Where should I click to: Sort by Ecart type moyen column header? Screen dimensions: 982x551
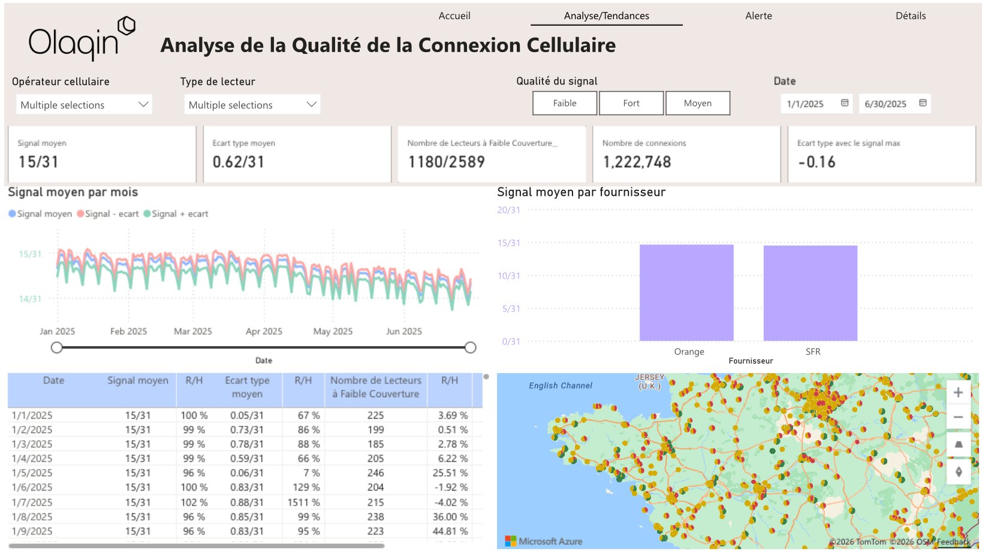pyautogui.click(x=247, y=387)
